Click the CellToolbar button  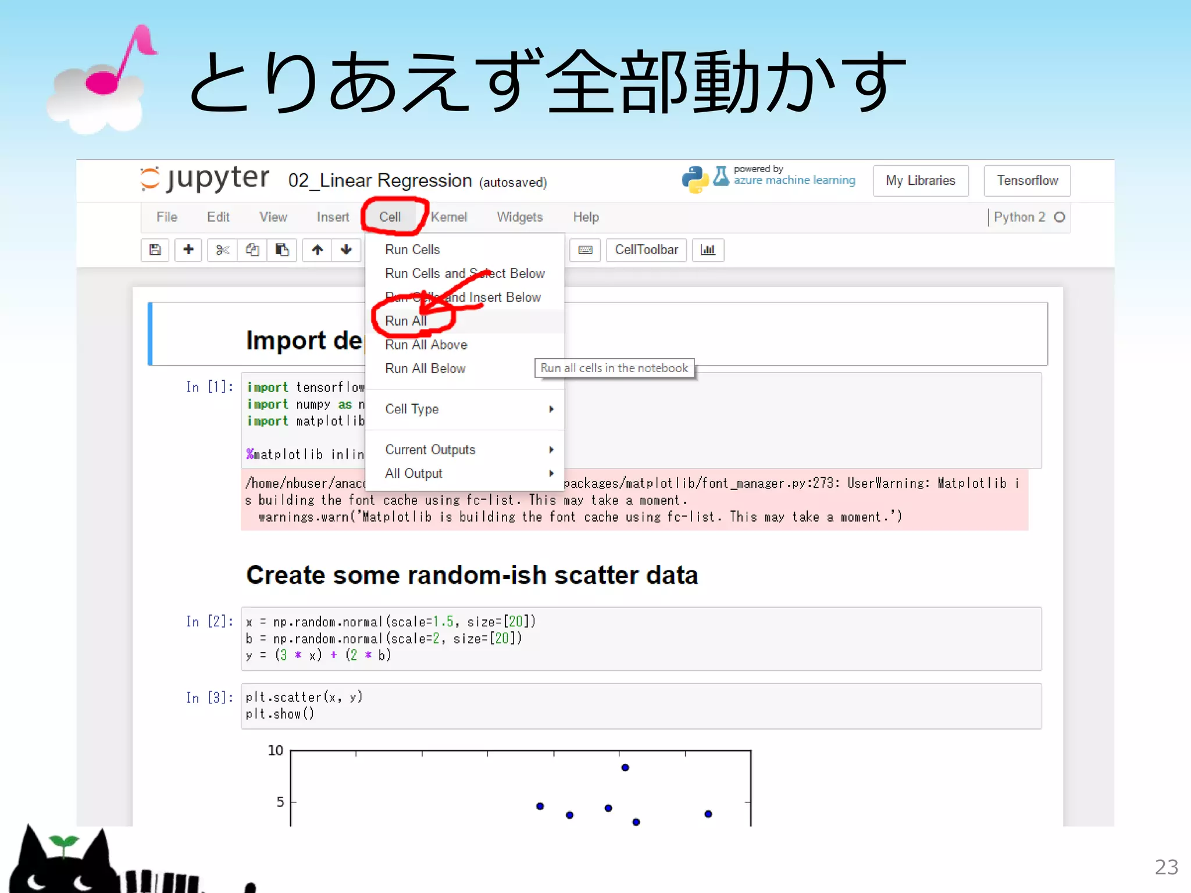tap(646, 250)
